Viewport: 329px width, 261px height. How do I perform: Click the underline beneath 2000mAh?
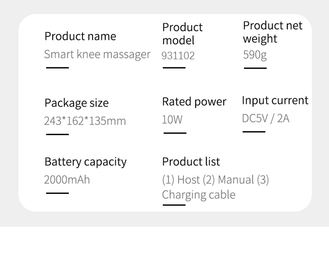point(57,193)
